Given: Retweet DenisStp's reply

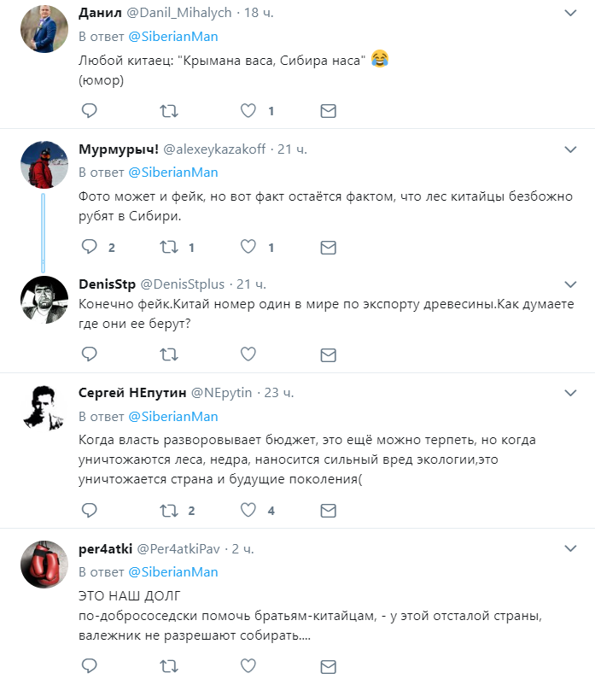Looking at the screenshot, I should (169, 353).
